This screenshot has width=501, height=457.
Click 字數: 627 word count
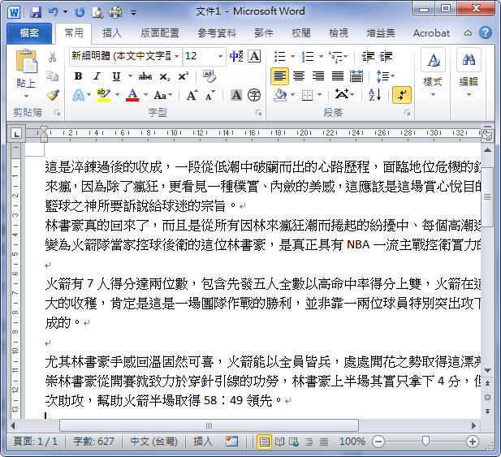93,442
